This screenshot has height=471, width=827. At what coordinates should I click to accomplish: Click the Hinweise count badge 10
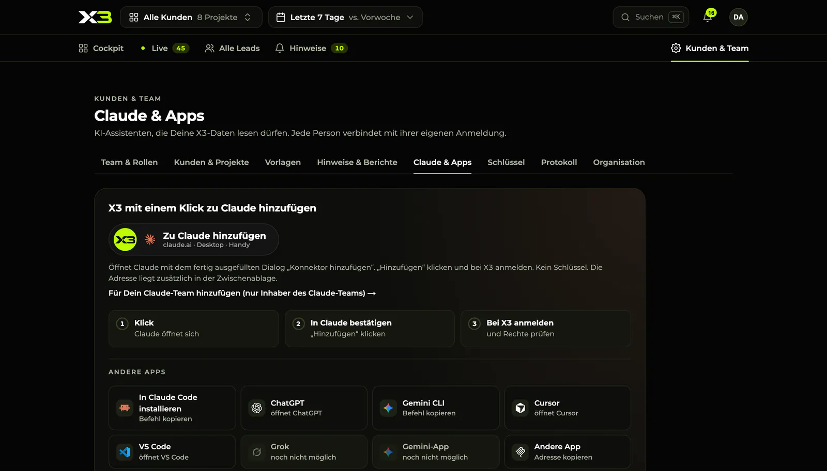point(339,48)
